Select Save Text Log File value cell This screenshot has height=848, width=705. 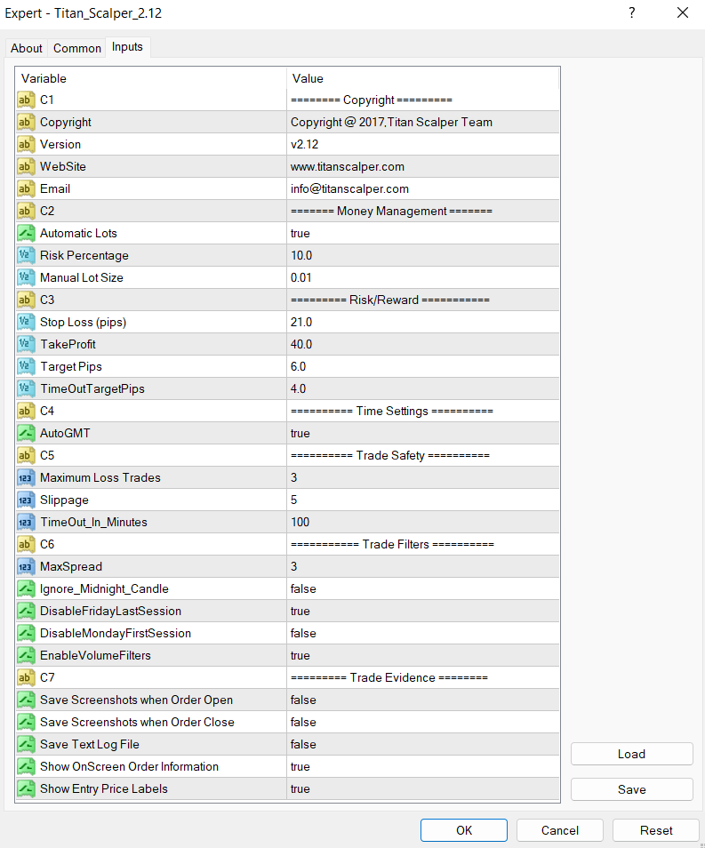(423, 744)
